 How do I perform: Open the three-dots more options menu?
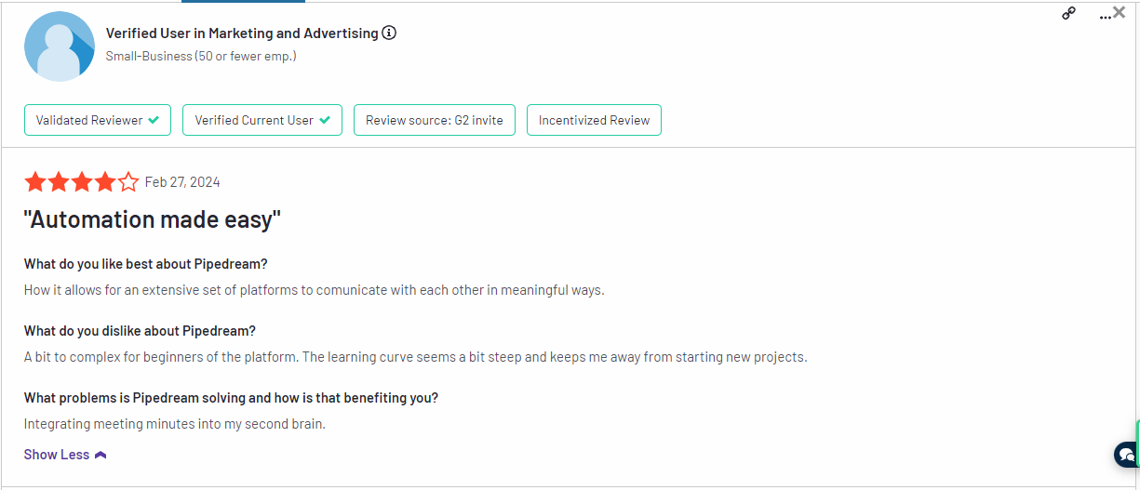coord(1105,16)
